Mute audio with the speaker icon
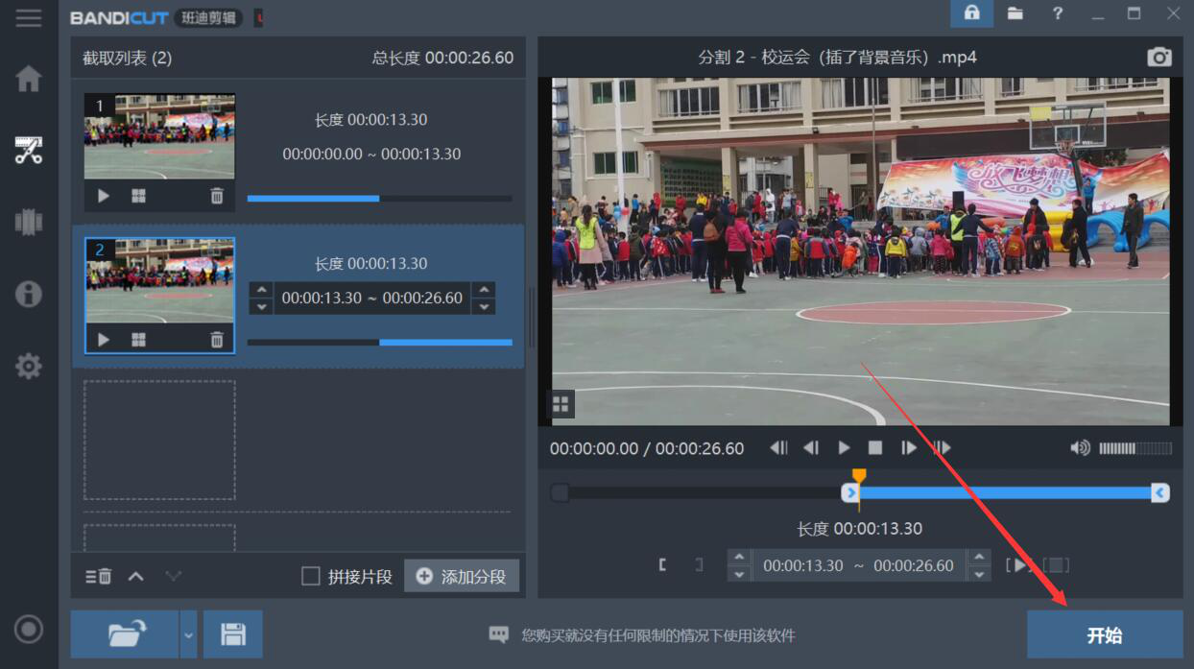The image size is (1194, 669). (1080, 448)
